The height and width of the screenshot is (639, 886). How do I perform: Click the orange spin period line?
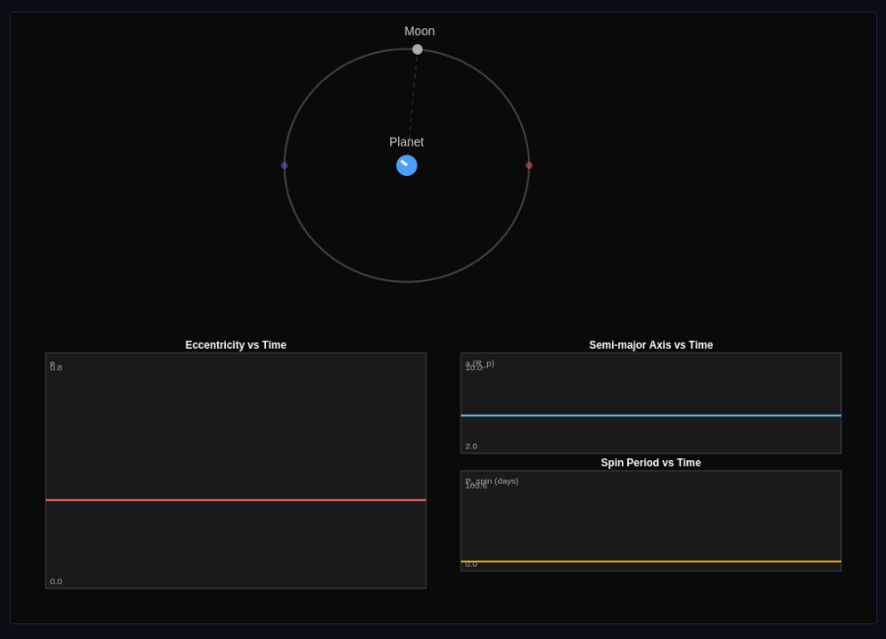click(x=650, y=562)
